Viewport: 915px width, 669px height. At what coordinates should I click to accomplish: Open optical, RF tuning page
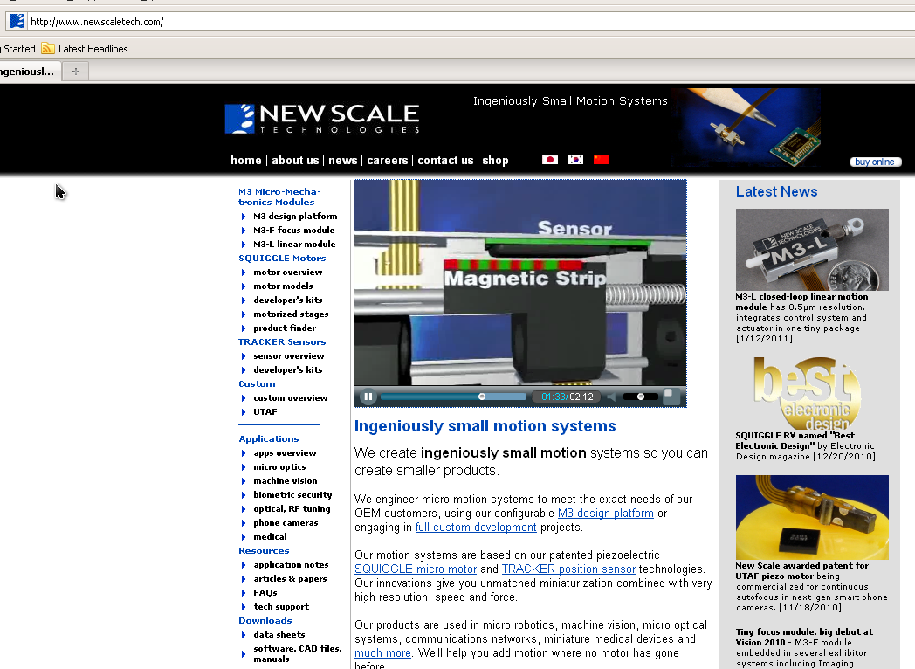coord(292,509)
